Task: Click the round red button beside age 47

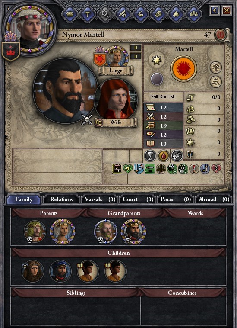Action: pyautogui.click(x=220, y=35)
